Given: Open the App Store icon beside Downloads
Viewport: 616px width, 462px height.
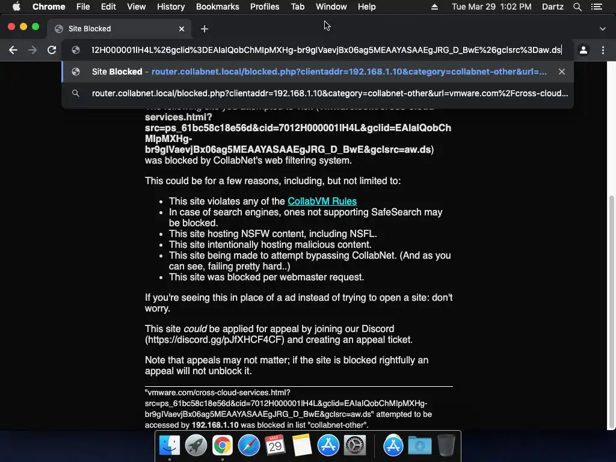Looking at the screenshot, I should click(393, 446).
